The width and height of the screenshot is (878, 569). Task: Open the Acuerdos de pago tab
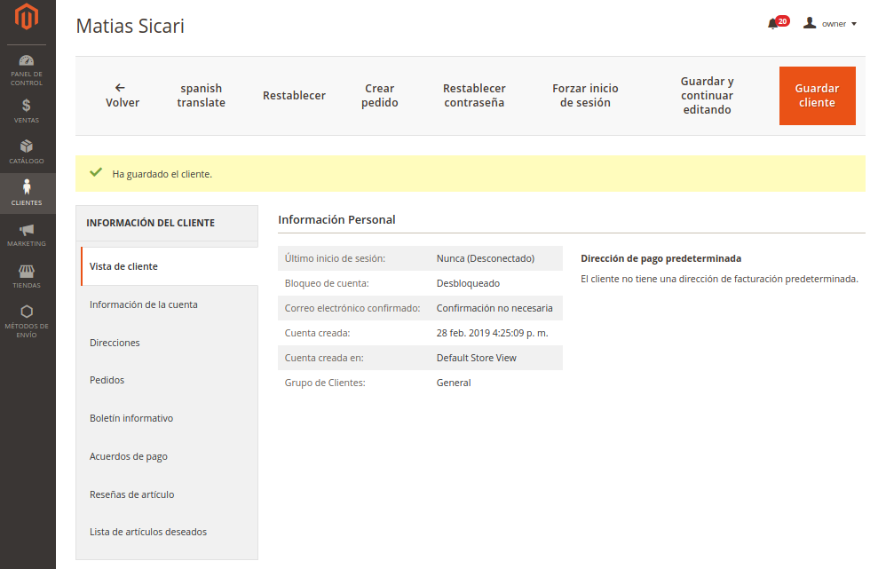[170, 456]
